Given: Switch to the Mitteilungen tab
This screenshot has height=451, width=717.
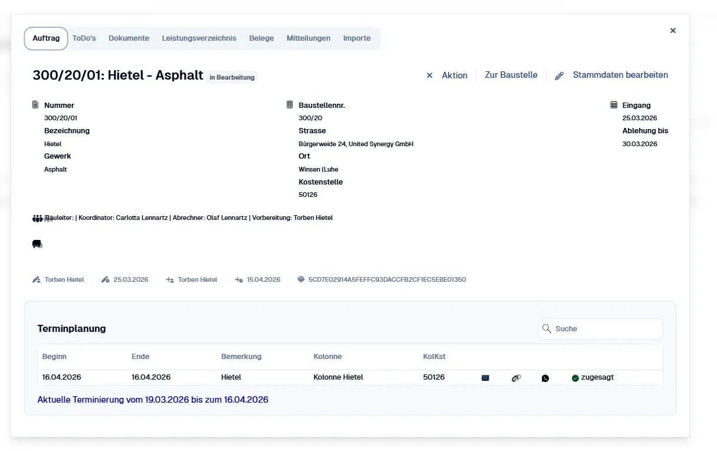Looking at the screenshot, I should tap(308, 38).
